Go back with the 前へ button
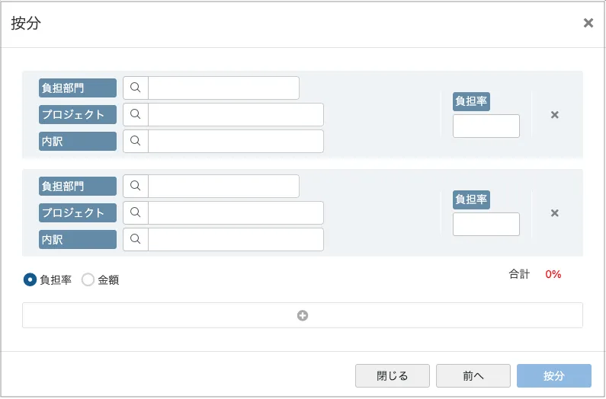The height and width of the screenshot is (399, 606). 473,375
